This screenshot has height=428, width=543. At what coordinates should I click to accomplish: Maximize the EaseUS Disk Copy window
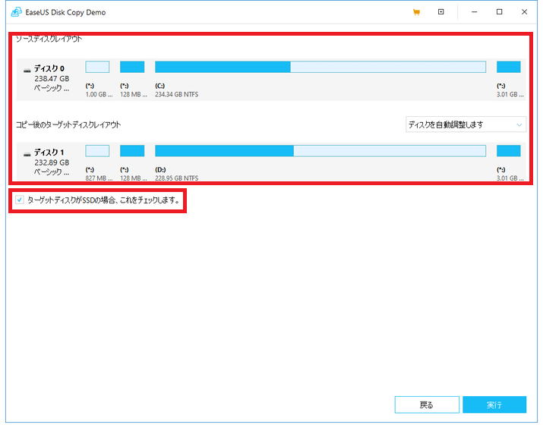coord(499,12)
